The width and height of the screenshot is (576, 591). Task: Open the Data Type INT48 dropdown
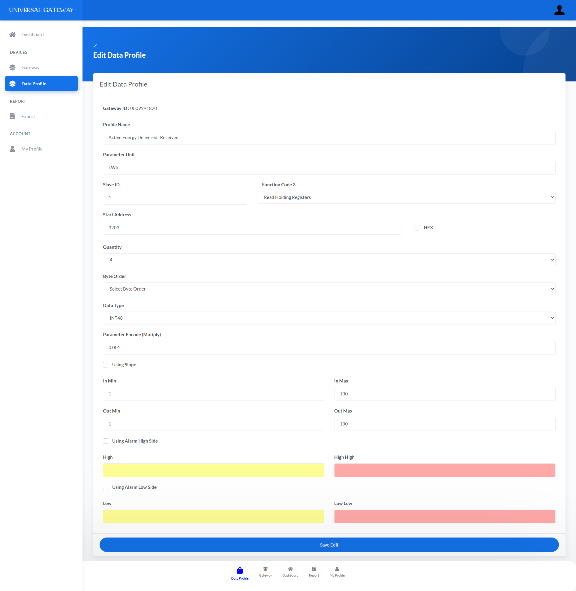(x=329, y=318)
